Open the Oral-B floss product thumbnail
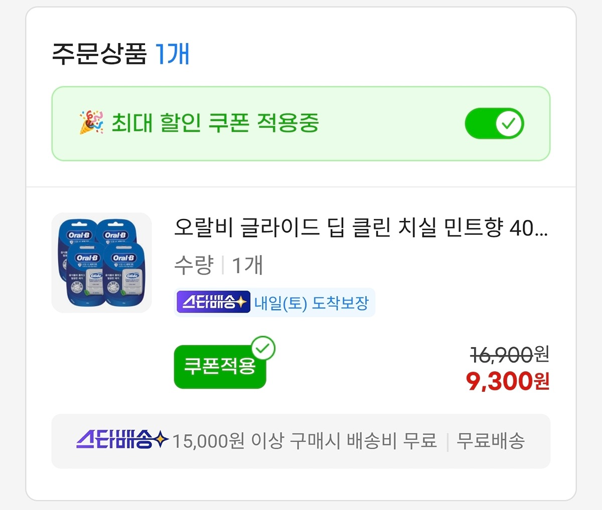This screenshot has height=510, width=602. click(x=102, y=263)
